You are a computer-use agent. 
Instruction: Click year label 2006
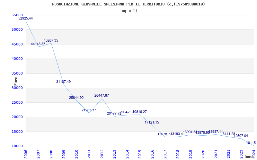[26, 154]
